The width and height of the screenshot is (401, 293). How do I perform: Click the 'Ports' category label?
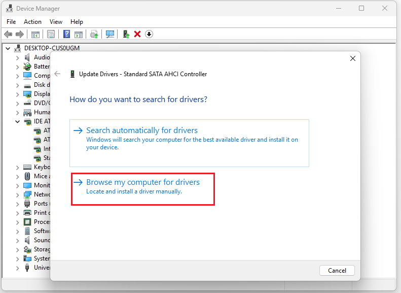pos(41,204)
